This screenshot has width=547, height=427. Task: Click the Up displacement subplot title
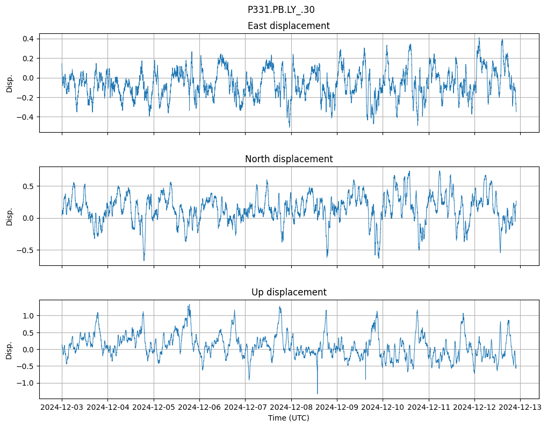coord(289,292)
